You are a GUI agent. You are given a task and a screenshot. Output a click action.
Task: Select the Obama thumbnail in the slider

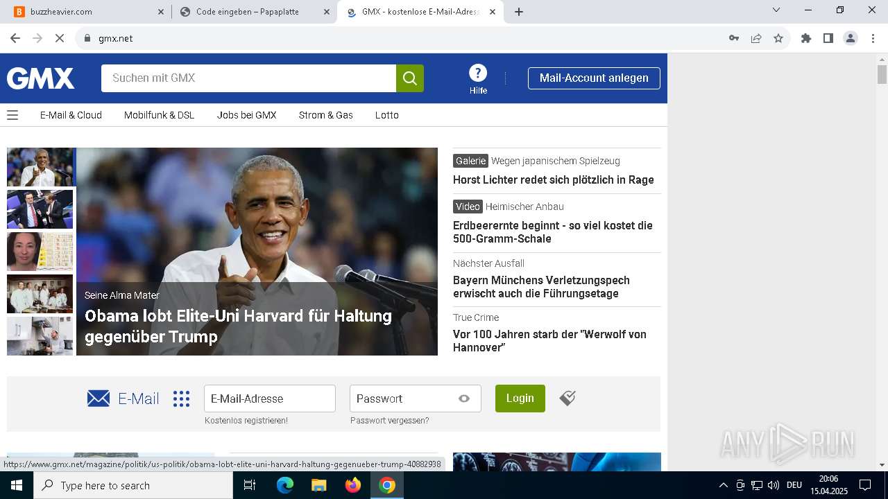[40, 167]
